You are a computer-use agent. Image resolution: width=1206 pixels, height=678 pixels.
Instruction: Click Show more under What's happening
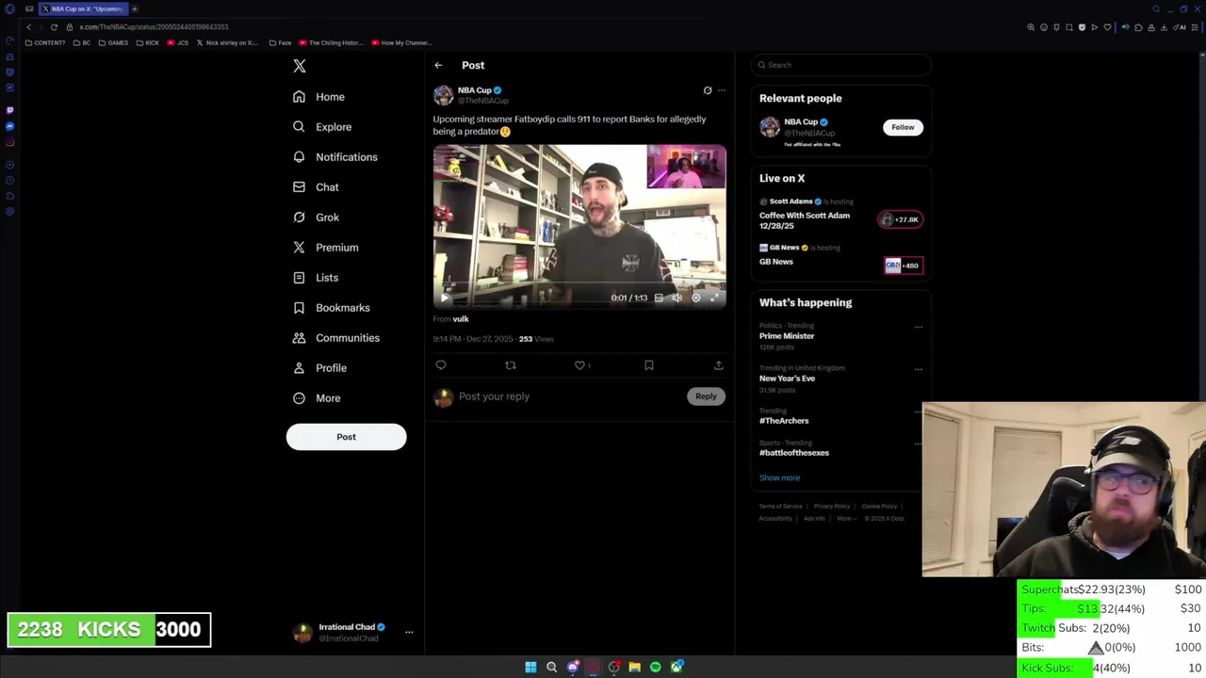tap(779, 477)
